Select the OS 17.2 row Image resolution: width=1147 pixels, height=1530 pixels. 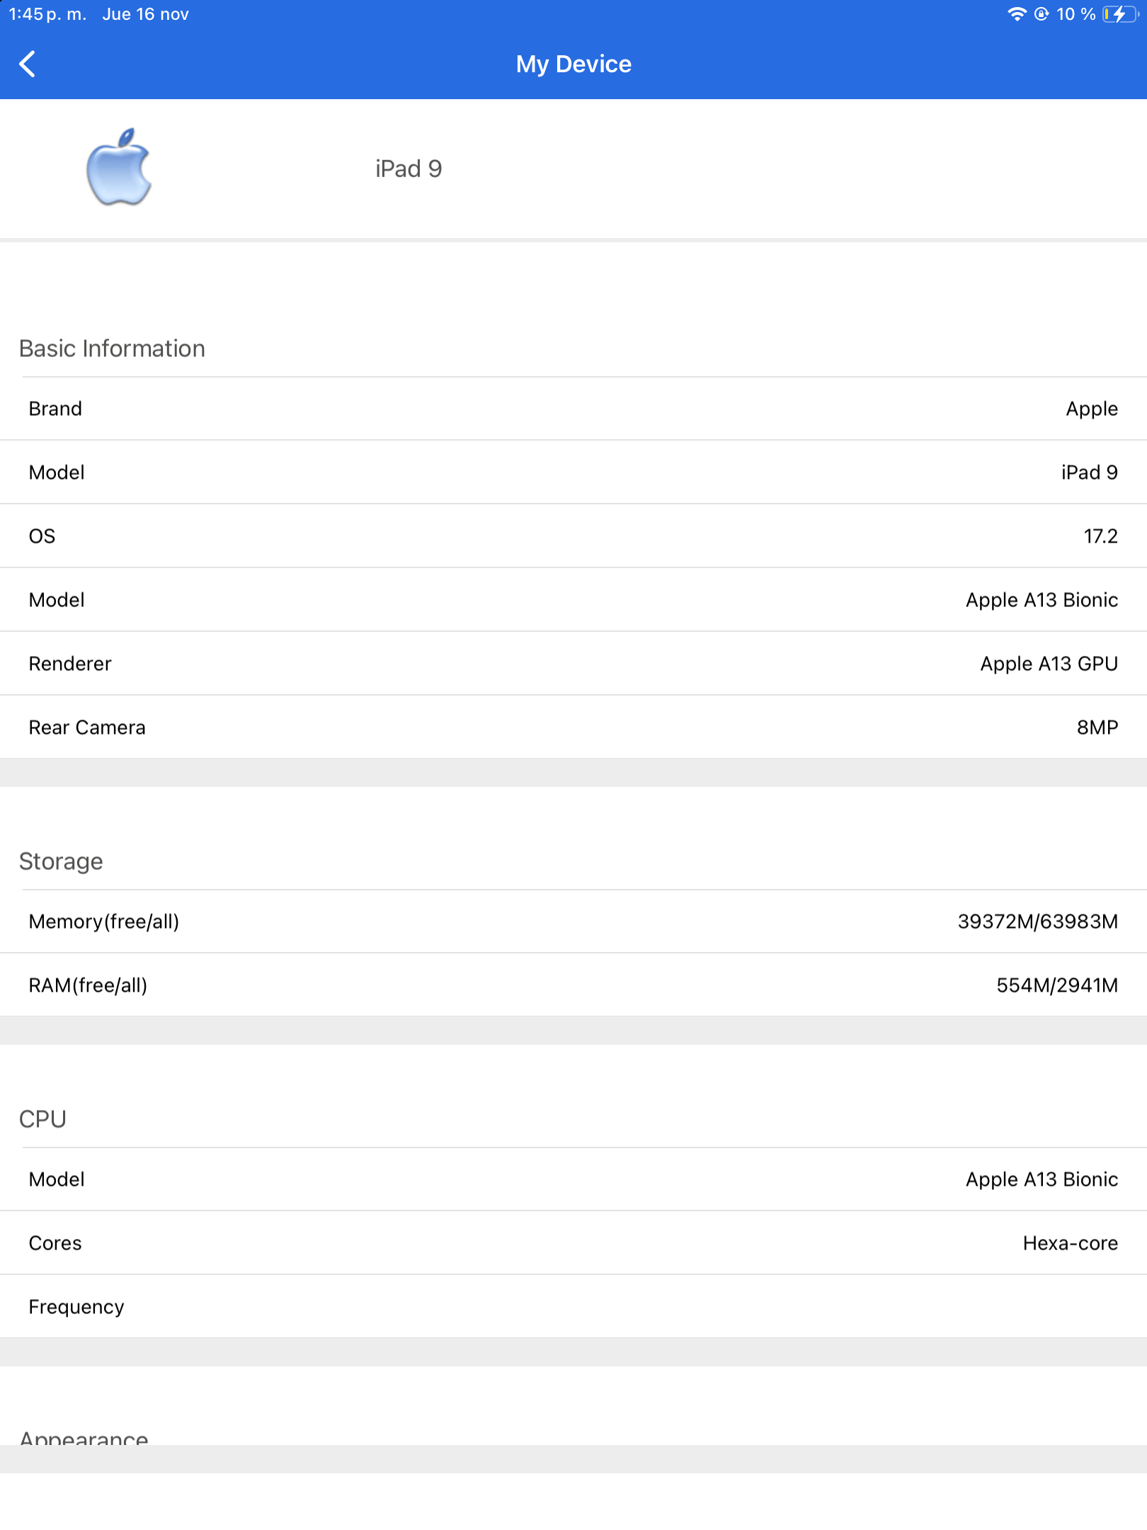click(x=573, y=536)
